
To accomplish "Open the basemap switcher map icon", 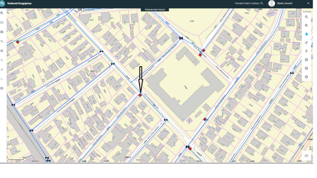I will [306, 156].
